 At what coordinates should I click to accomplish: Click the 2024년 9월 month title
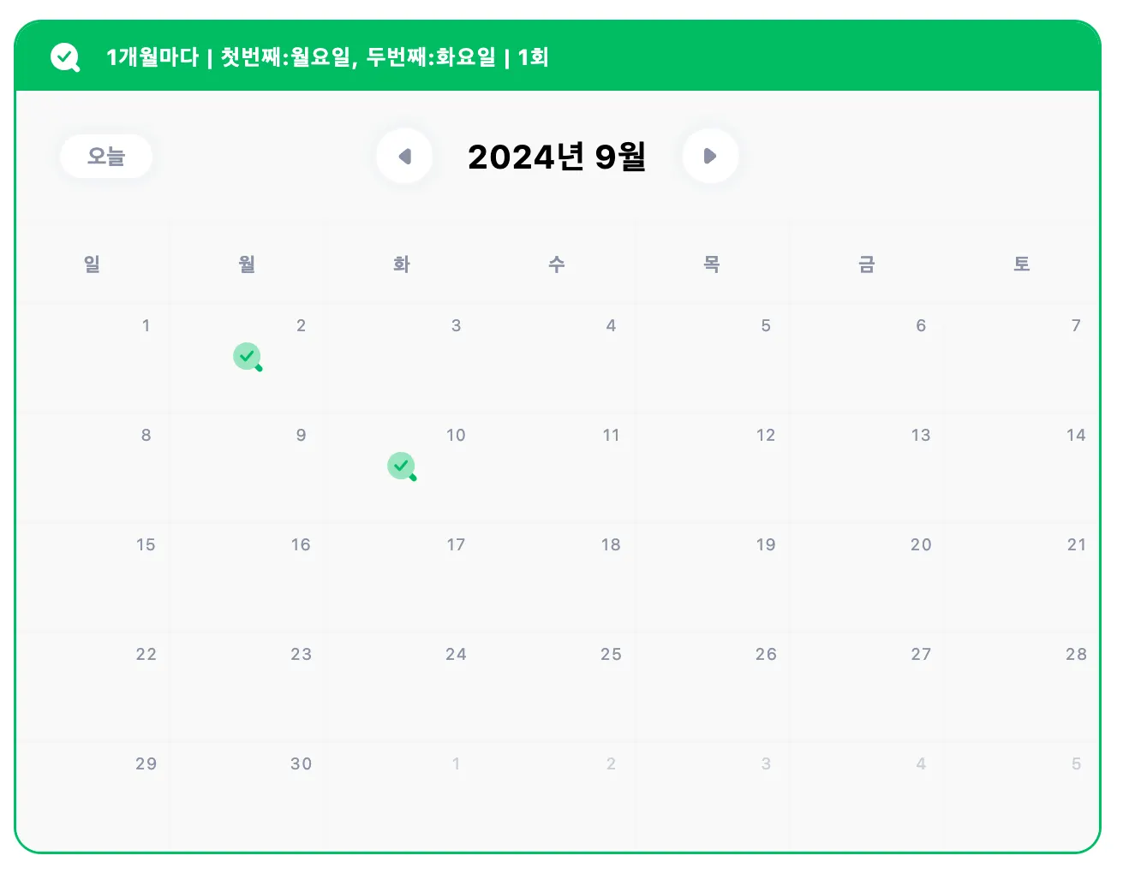click(x=557, y=157)
